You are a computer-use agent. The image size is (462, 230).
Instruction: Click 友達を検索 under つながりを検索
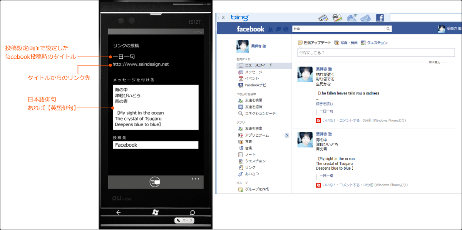click(250, 100)
